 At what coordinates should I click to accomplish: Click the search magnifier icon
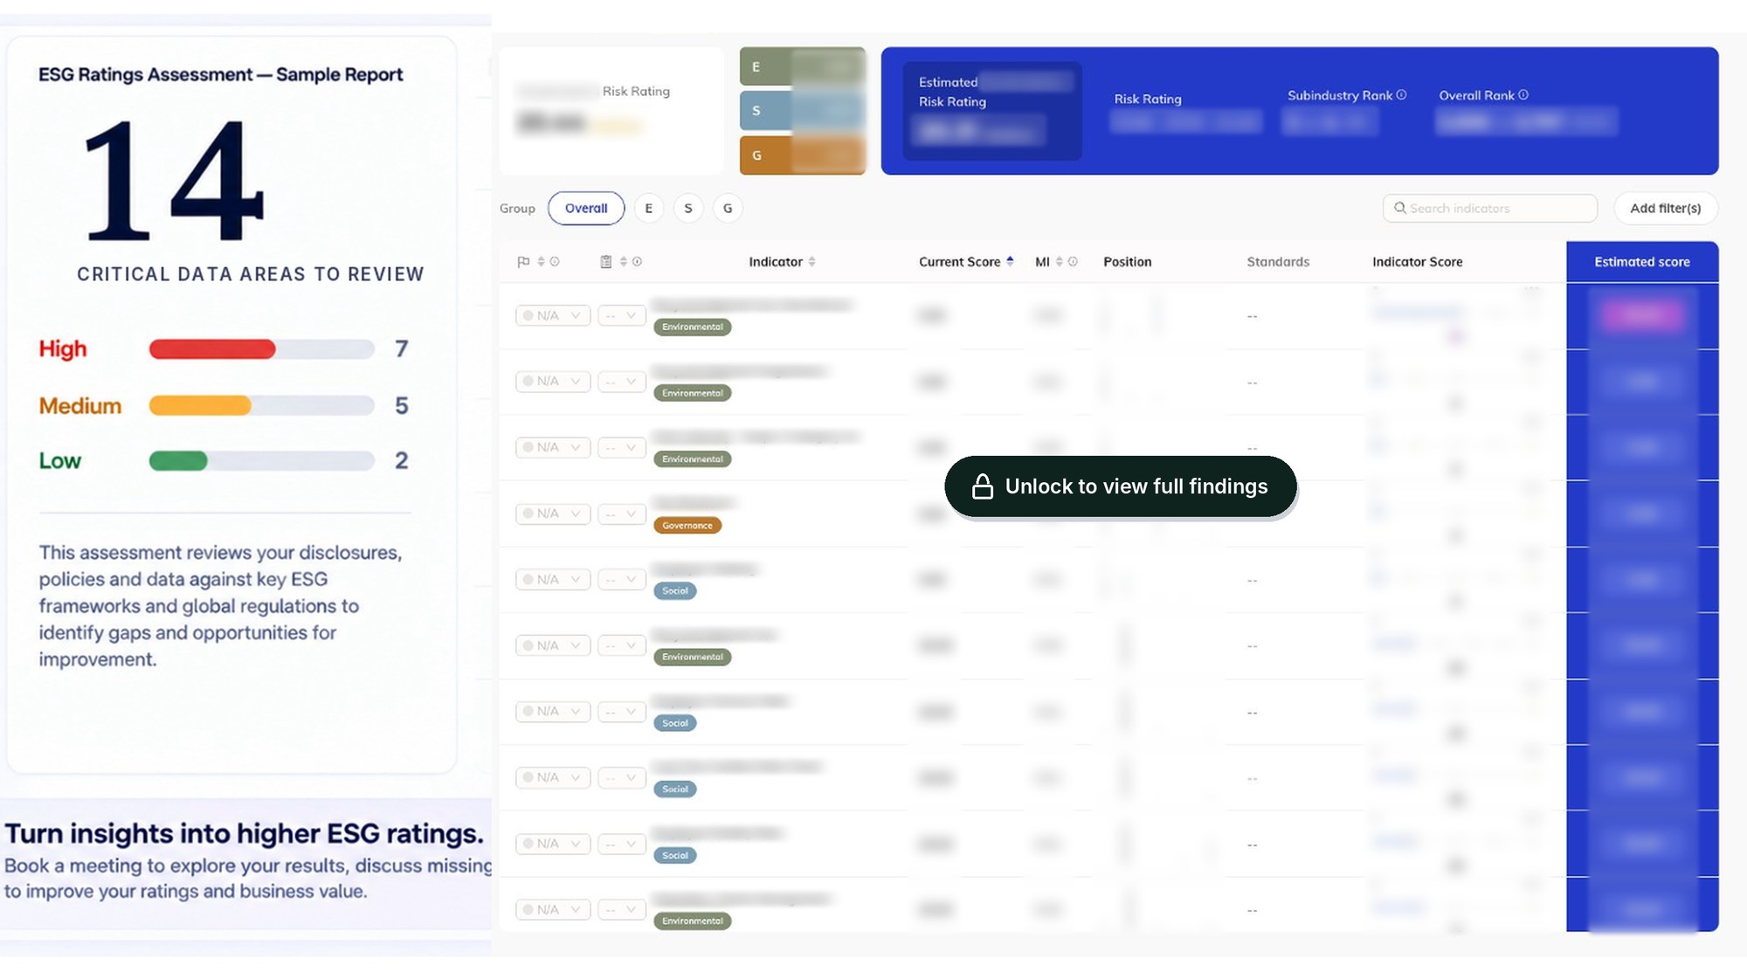(1400, 208)
